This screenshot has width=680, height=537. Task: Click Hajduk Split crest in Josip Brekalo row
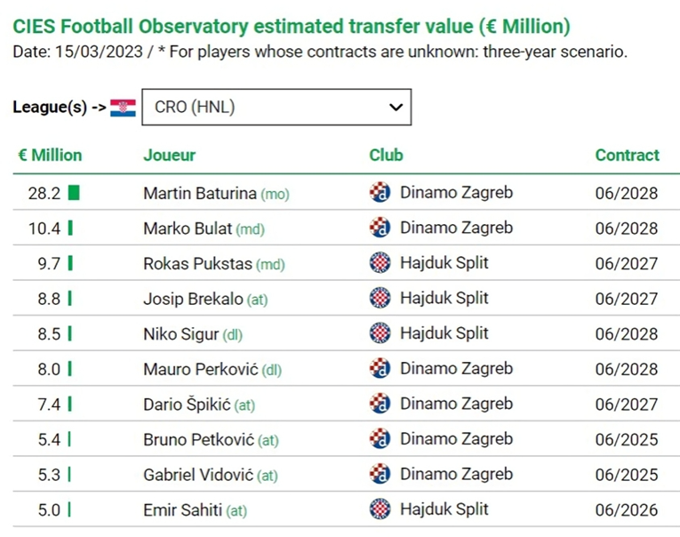(380, 298)
